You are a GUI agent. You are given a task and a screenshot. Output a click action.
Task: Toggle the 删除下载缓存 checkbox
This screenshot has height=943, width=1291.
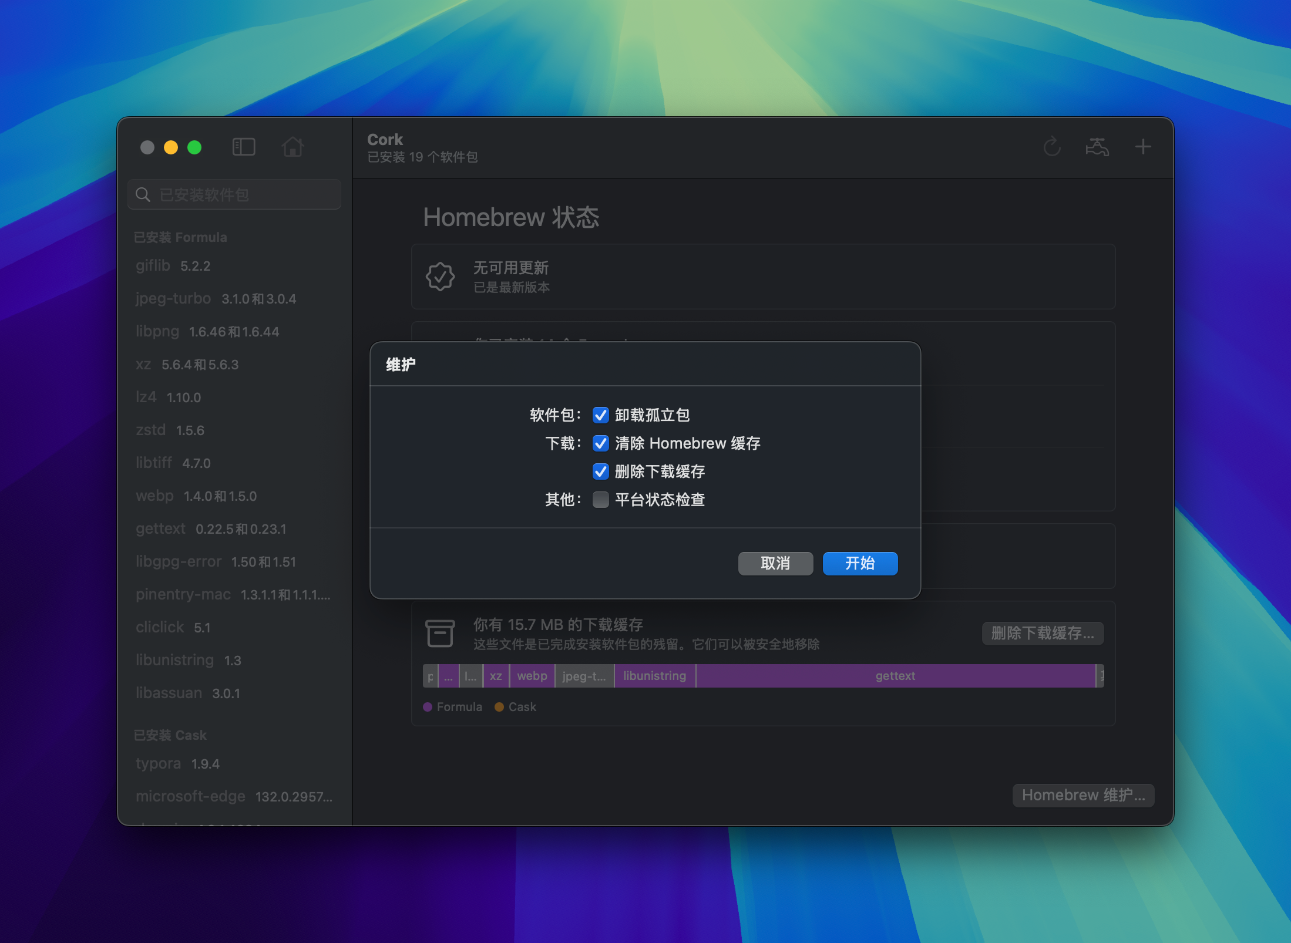tap(600, 471)
